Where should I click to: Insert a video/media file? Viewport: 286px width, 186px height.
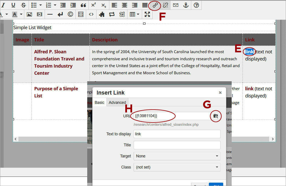(x=39, y=14)
